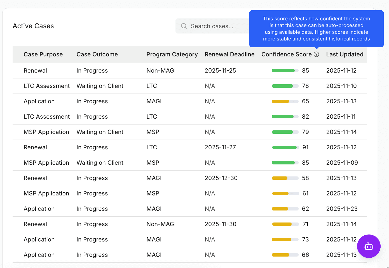389x268 pixels.
Task: Sort by the Case Purpose column header
Action: click(x=43, y=54)
